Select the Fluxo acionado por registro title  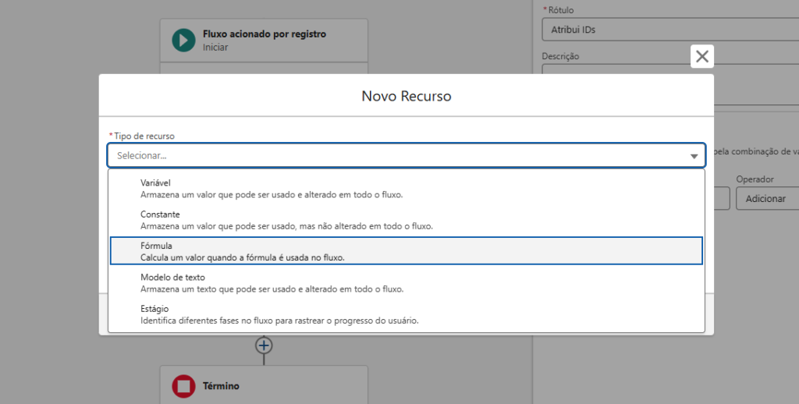coord(264,34)
